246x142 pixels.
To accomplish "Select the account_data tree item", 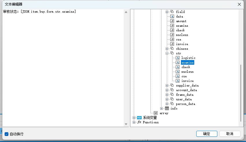I will [x=186, y=90].
